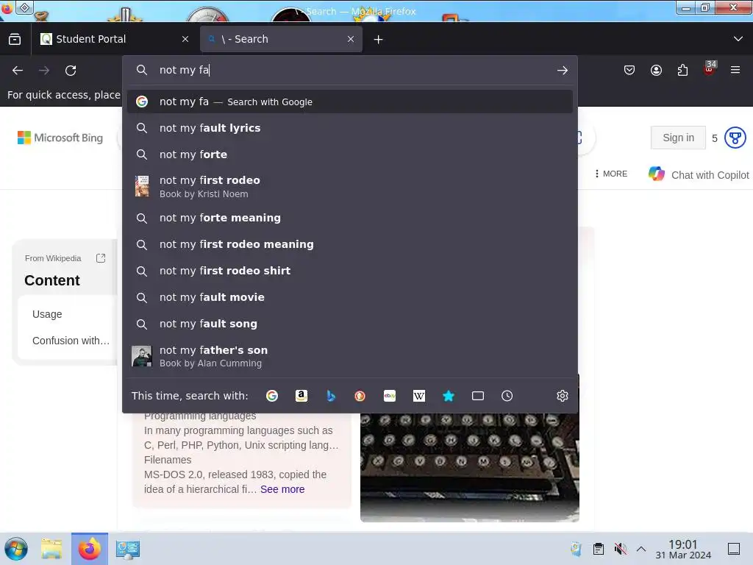
Task: Choose suggestion 'not my fault lyrics'
Action: coord(349,128)
